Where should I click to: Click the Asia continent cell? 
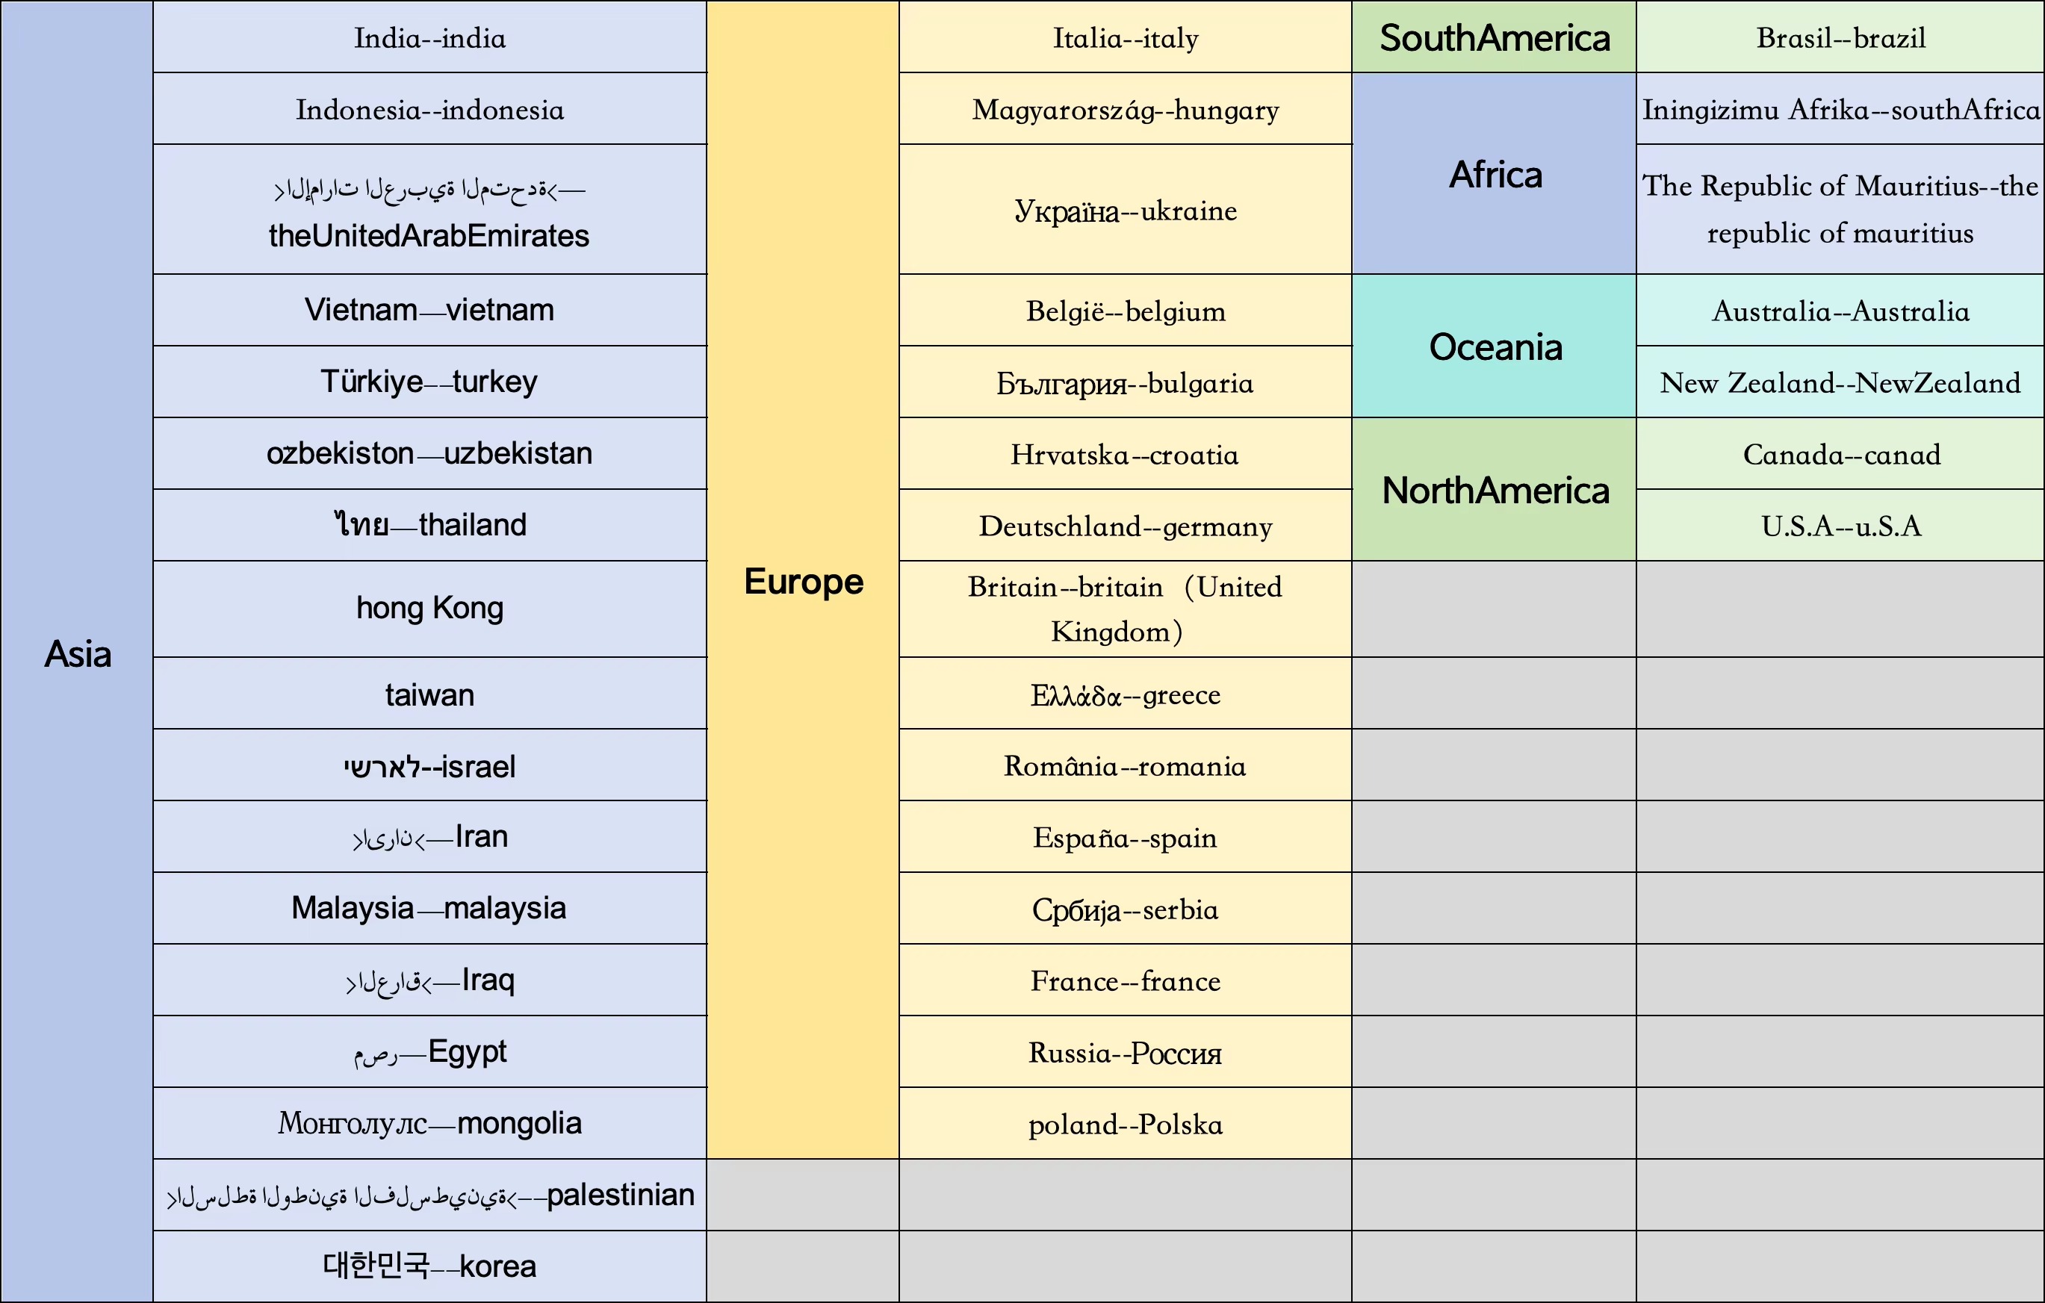click(77, 653)
